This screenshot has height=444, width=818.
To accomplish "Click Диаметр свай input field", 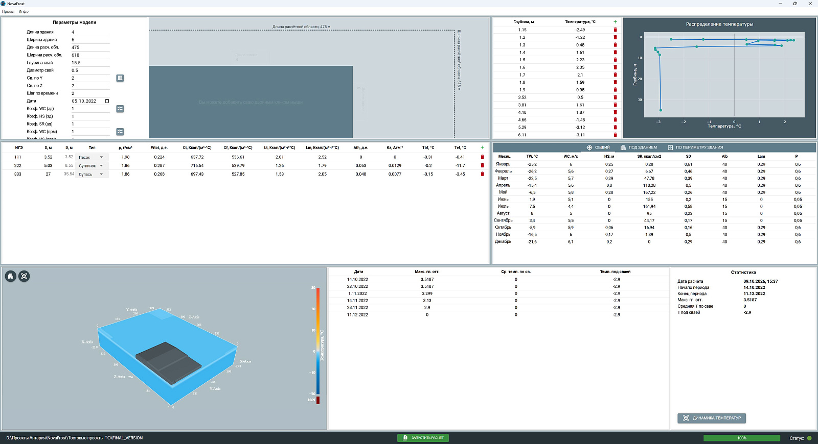I will click(x=90, y=70).
